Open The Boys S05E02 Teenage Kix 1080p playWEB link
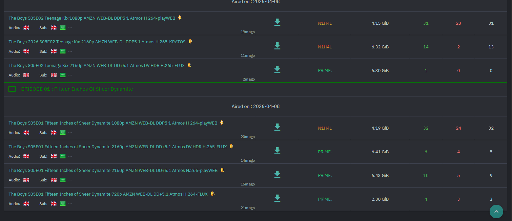 92,18
